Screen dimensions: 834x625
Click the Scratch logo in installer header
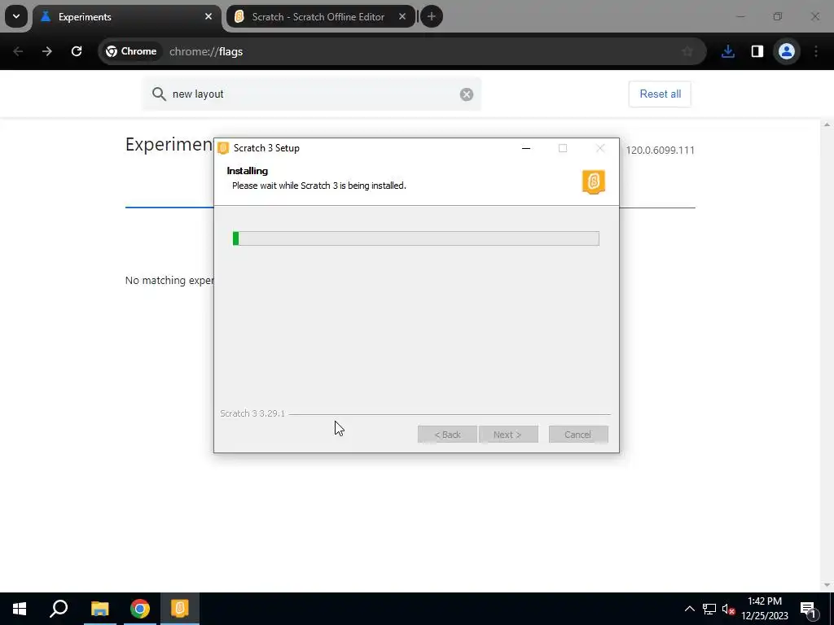click(594, 181)
